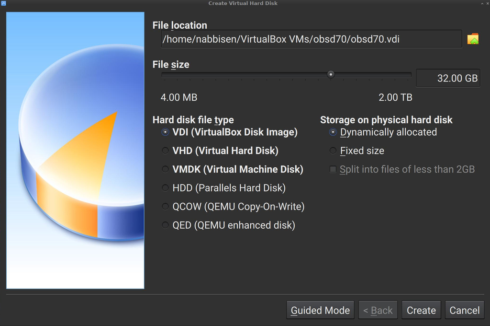Click the Create button
Viewport: 490px width, 326px height.
point(421,310)
